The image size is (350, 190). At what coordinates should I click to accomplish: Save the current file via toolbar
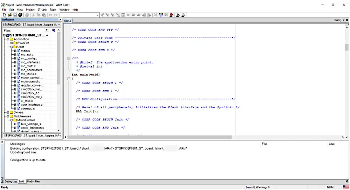tap(15, 15)
